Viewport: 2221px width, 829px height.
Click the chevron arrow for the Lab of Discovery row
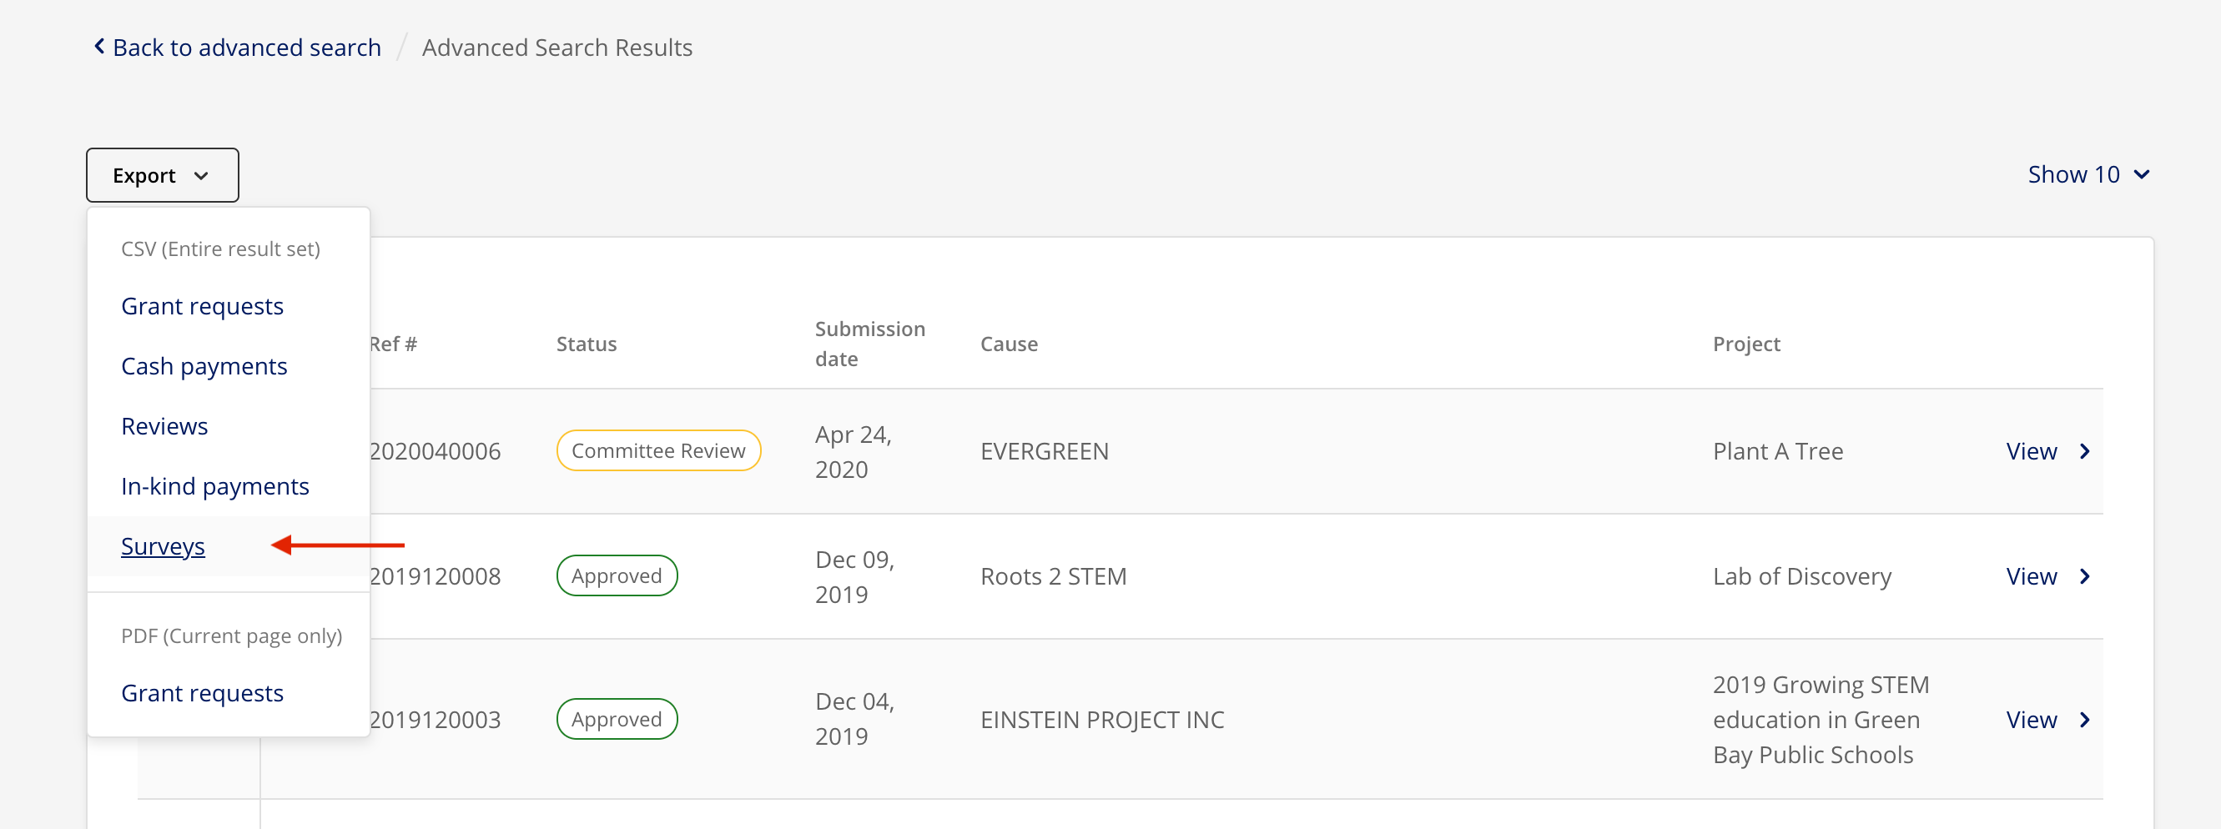[x=2085, y=576]
